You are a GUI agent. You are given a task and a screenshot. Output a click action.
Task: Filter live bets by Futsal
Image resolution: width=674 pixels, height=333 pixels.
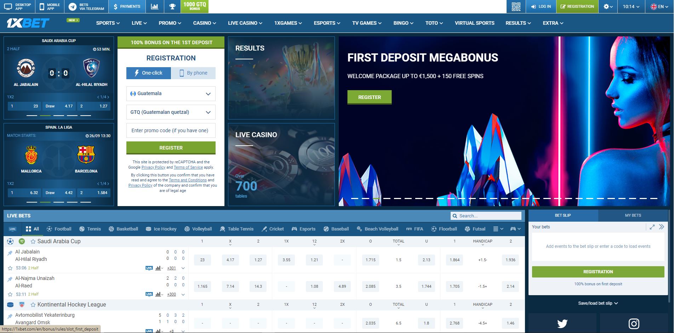pos(475,229)
